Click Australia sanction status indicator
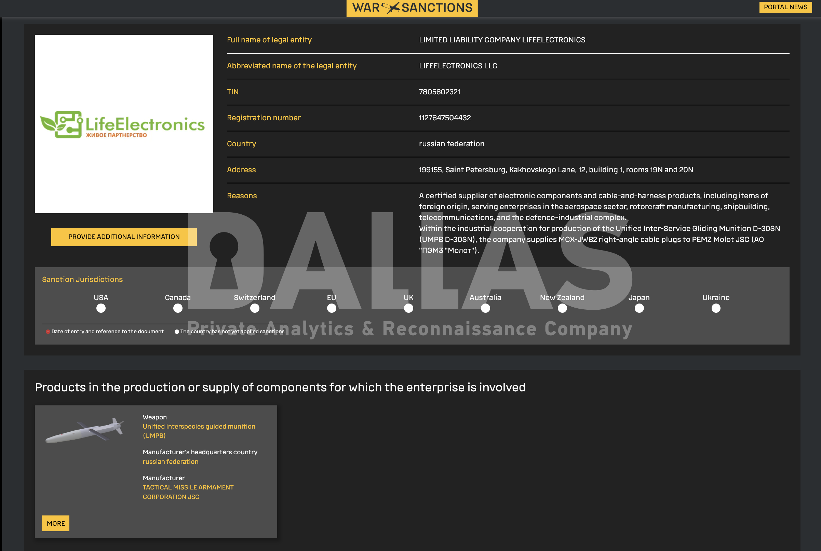821x551 pixels. [485, 308]
